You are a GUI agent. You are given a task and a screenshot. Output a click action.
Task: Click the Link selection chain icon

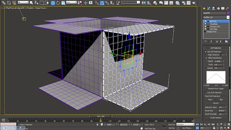tap(4, 3)
